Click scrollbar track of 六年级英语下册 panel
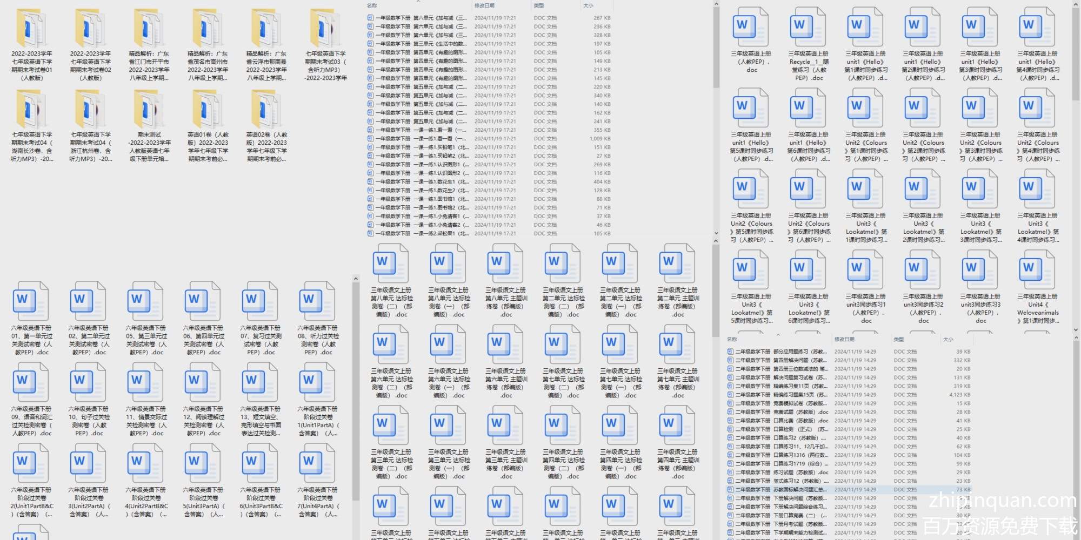The height and width of the screenshot is (540, 1081). [356, 518]
